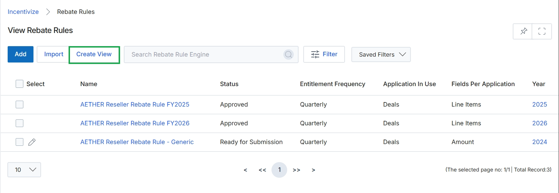Go to next page arrow

click(x=313, y=170)
